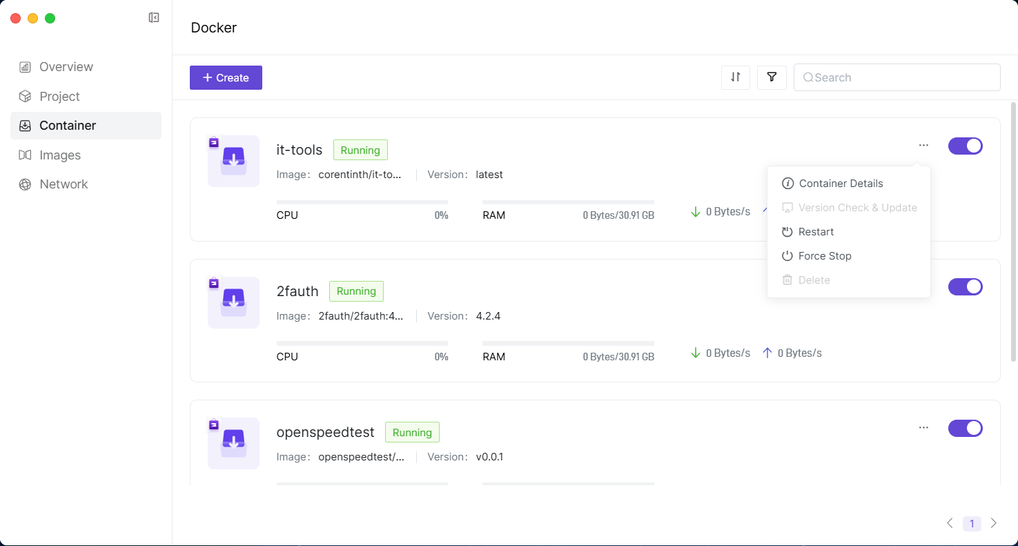
Task: Turn off the it-tools container switch
Action: click(x=965, y=146)
